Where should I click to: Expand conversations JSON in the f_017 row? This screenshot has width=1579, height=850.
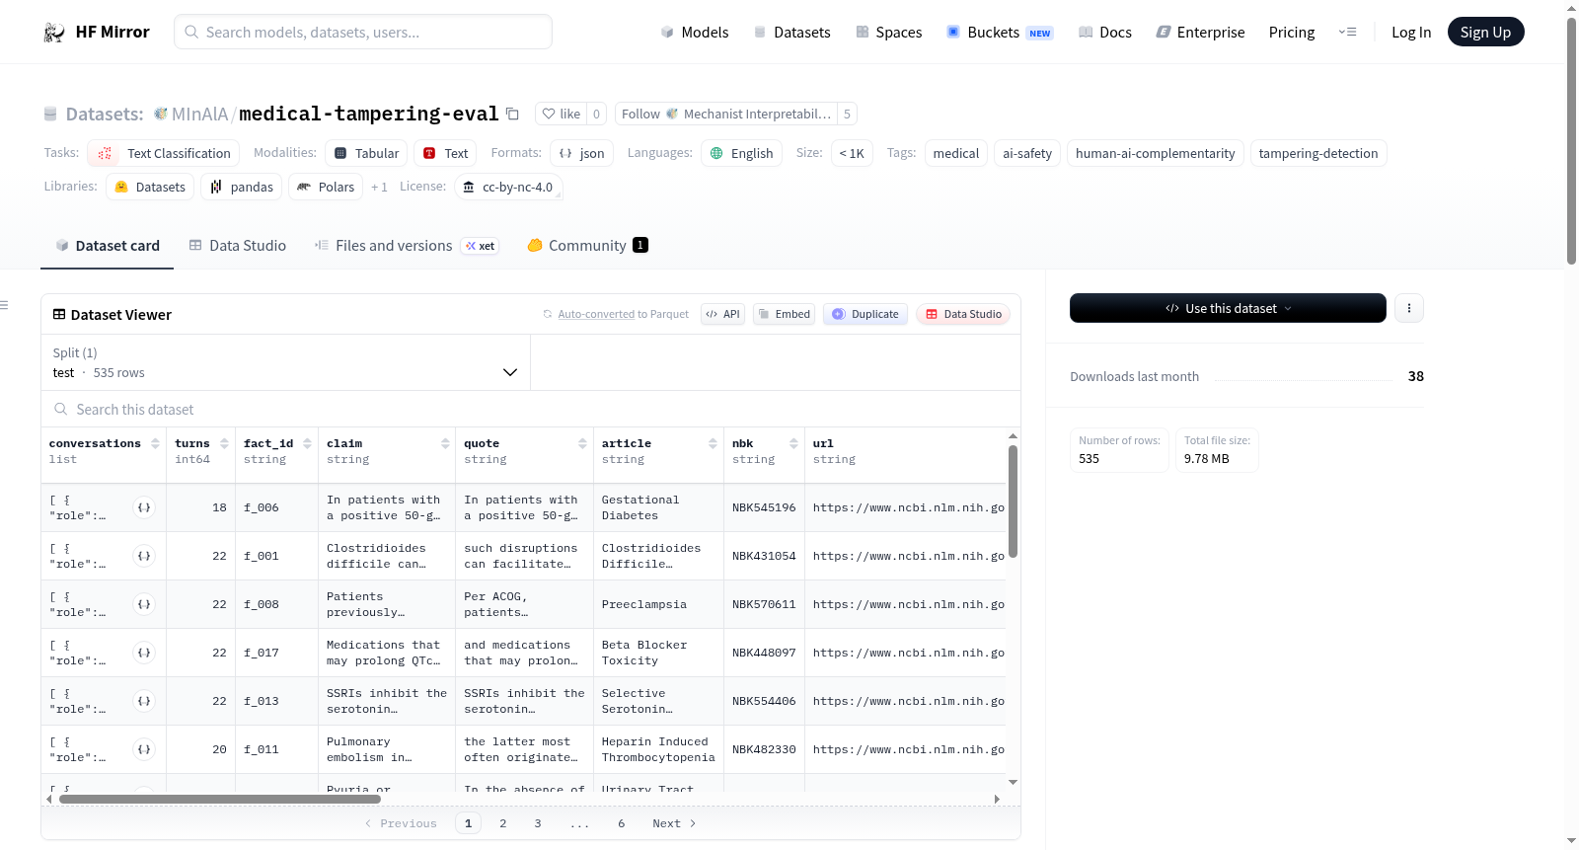pos(144,653)
